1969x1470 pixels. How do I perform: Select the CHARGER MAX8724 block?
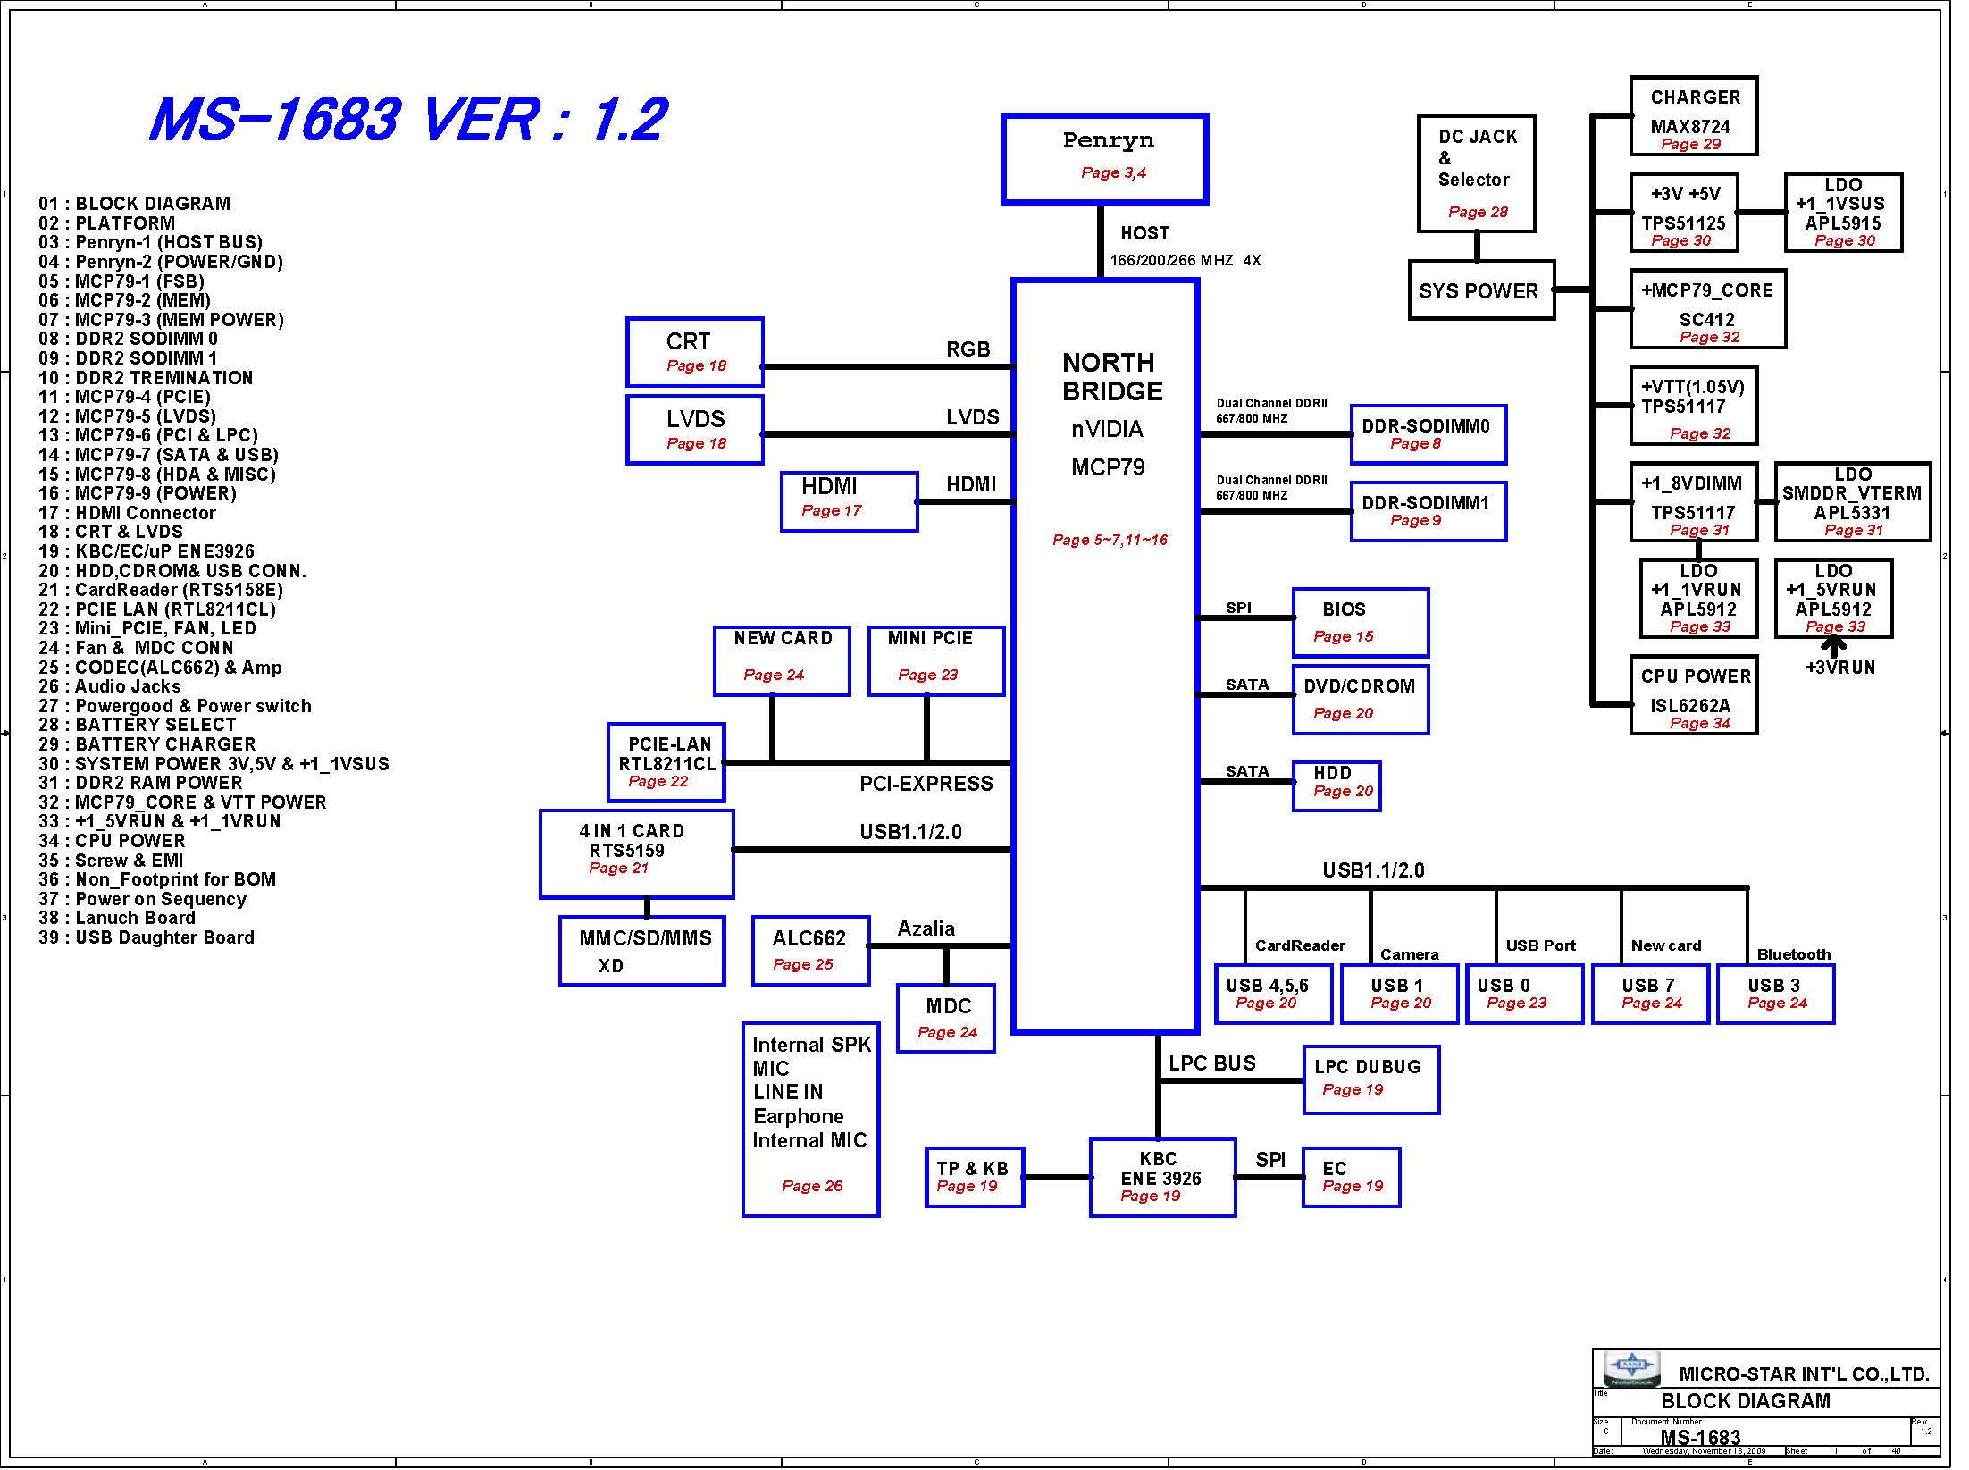pyautogui.click(x=1693, y=116)
